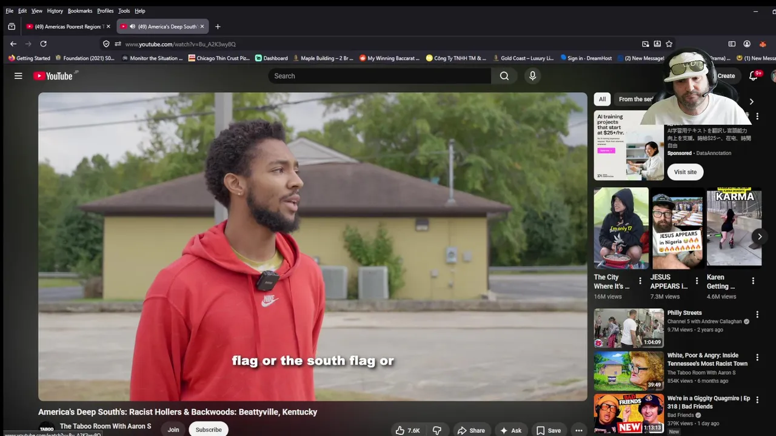
Task: Open the DataAnnotation ad thumbnail
Action: pos(629,145)
